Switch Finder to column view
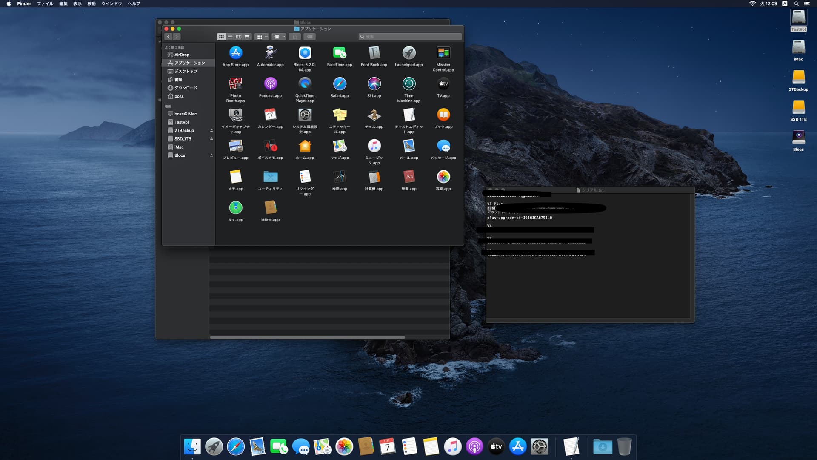Screen dimensions: 817x460 [x=239, y=37]
